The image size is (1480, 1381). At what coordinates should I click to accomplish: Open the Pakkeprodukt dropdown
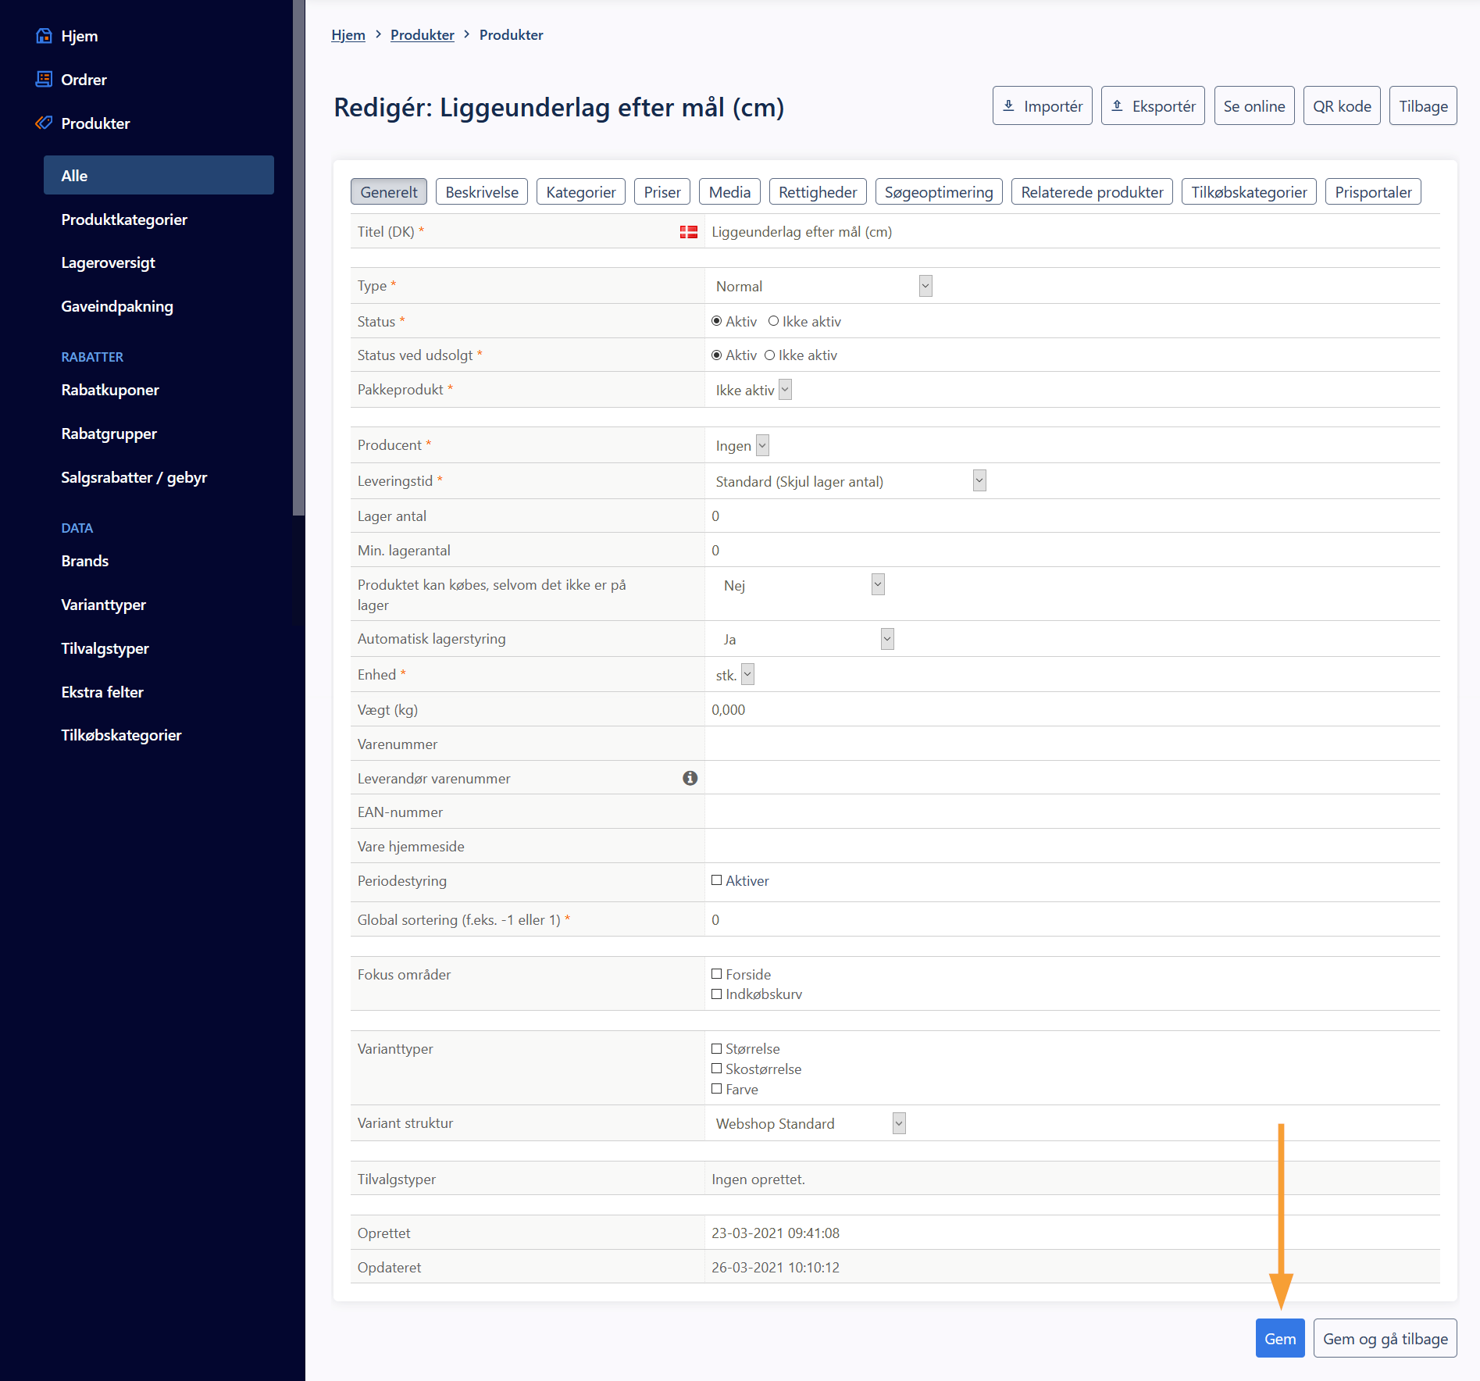(x=751, y=390)
